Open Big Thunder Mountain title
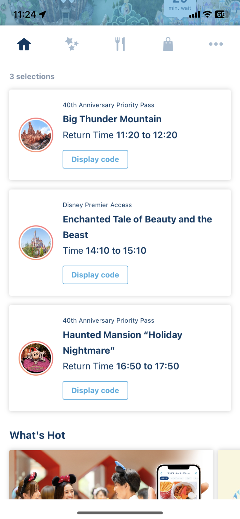 pyautogui.click(x=112, y=119)
